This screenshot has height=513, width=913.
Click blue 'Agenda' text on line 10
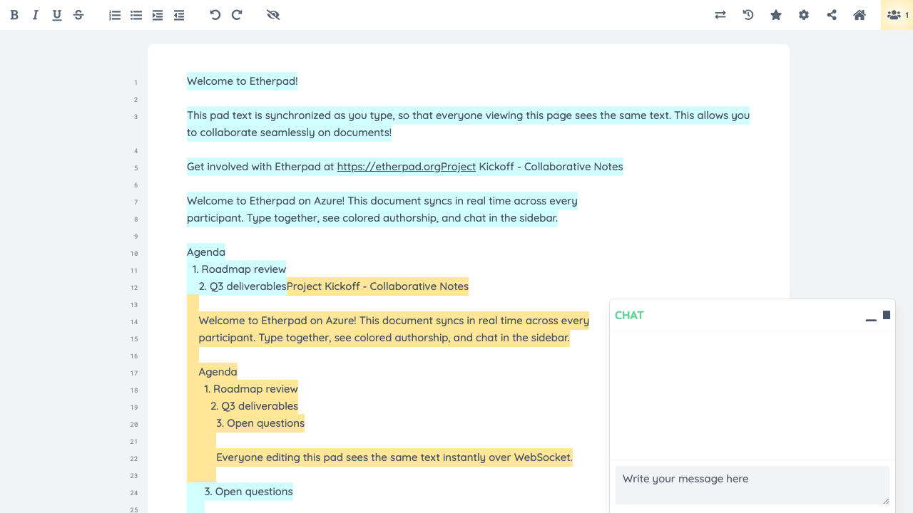pyautogui.click(x=206, y=252)
